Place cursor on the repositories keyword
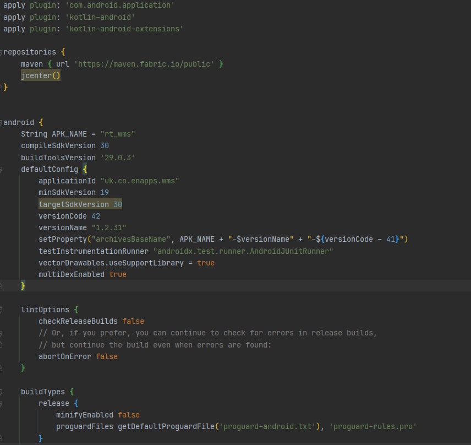The height and width of the screenshot is (445, 471). tap(30, 52)
